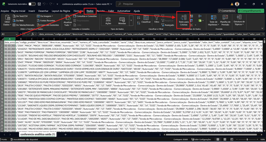Click the save disk icon
The width and height of the screenshot is (266, 142).
(x=39, y=4)
